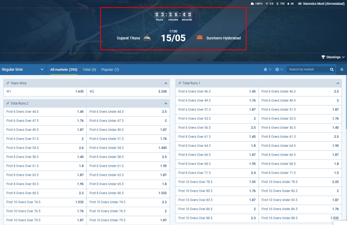Click the stadium icon near Narendra Modi
Screen dimensions: 347x225
[x=300, y=3]
